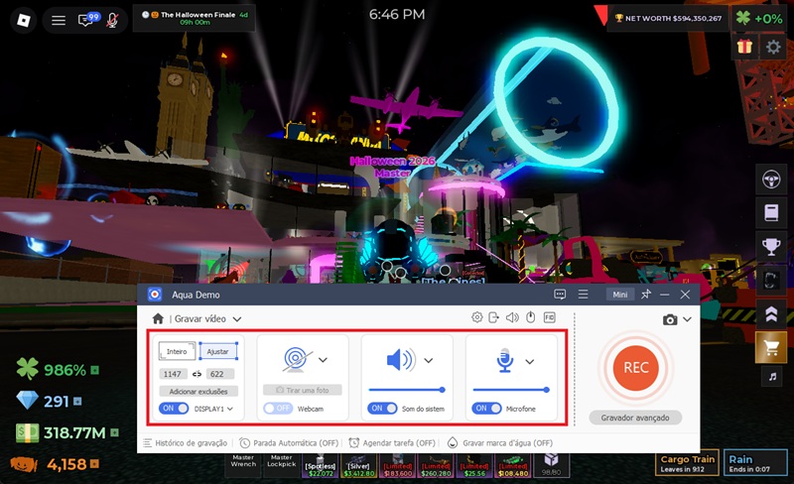Toggle the music note icon
Viewport: 794px width, 484px height.
772,376
